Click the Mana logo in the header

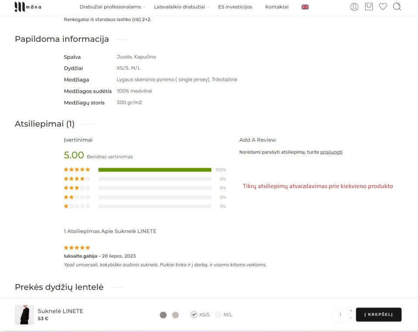(28, 7)
